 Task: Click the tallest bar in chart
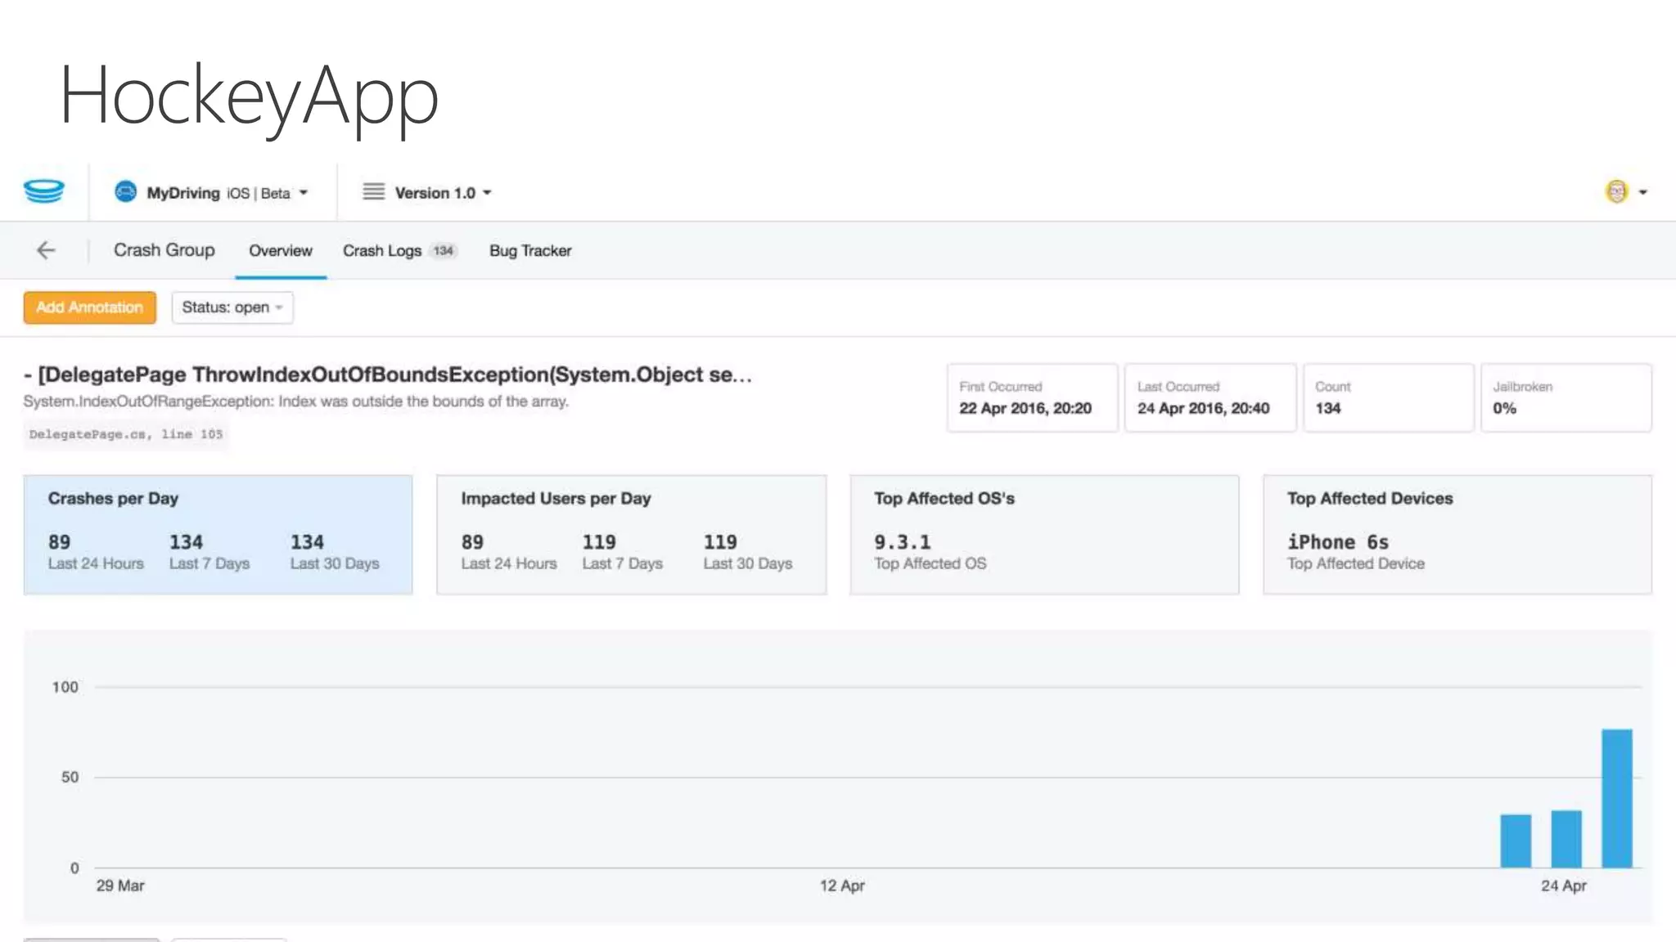[1616, 797]
